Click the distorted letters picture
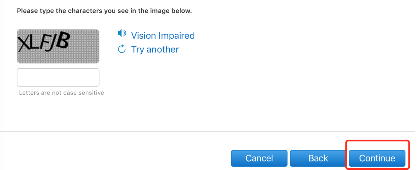The width and height of the screenshot is (419, 170). tap(58, 46)
